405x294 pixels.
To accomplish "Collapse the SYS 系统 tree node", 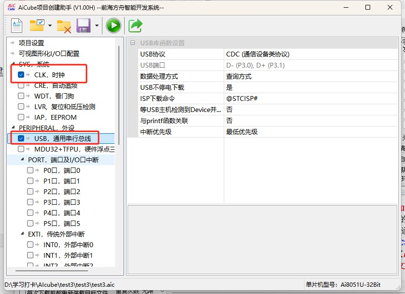I will click(13, 64).
